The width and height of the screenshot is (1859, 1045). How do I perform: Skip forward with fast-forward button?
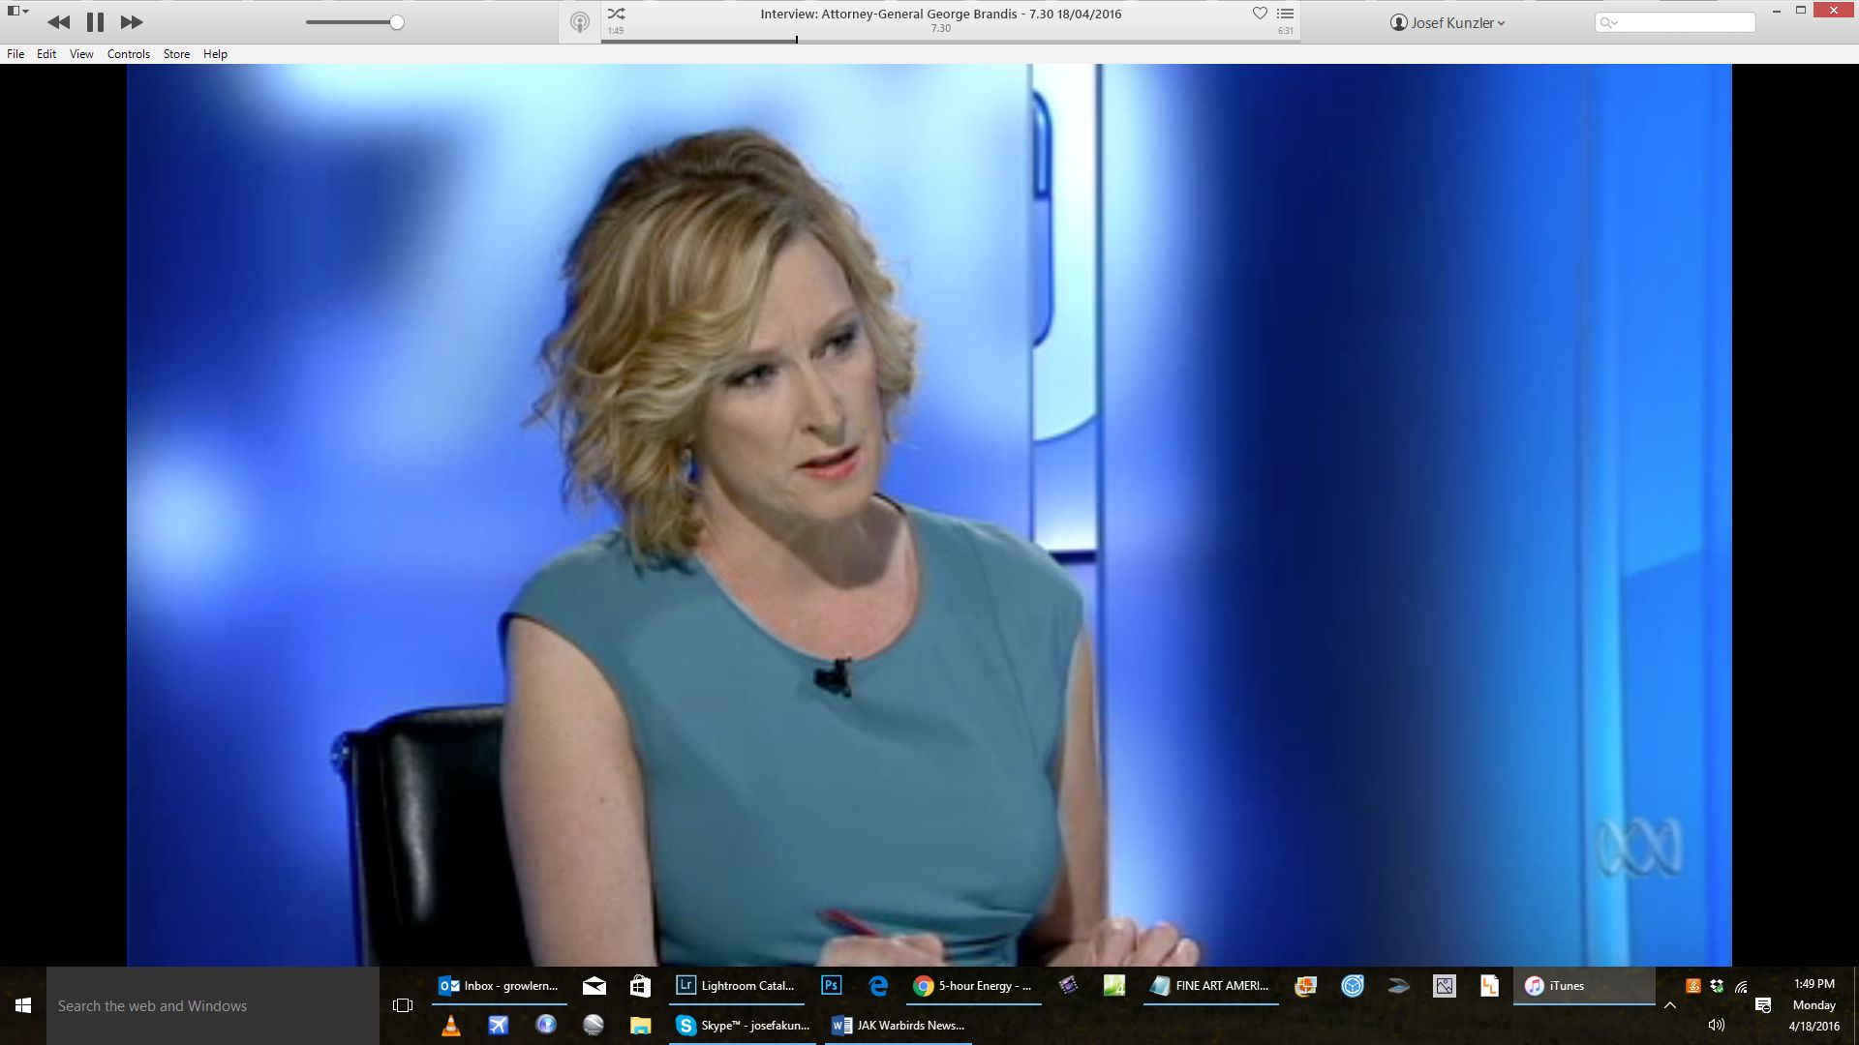coord(132,22)
